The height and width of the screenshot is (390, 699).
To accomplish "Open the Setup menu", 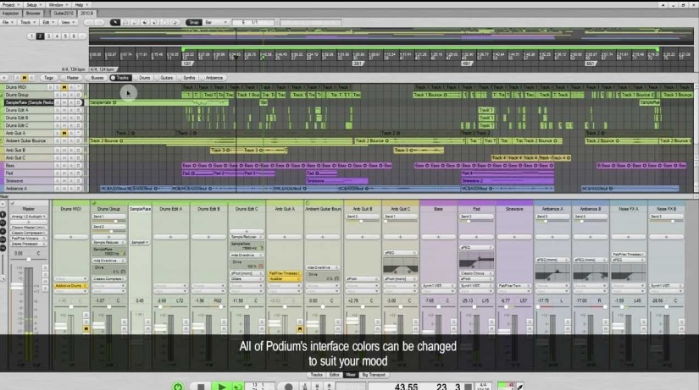I will [x=33, y=5].
